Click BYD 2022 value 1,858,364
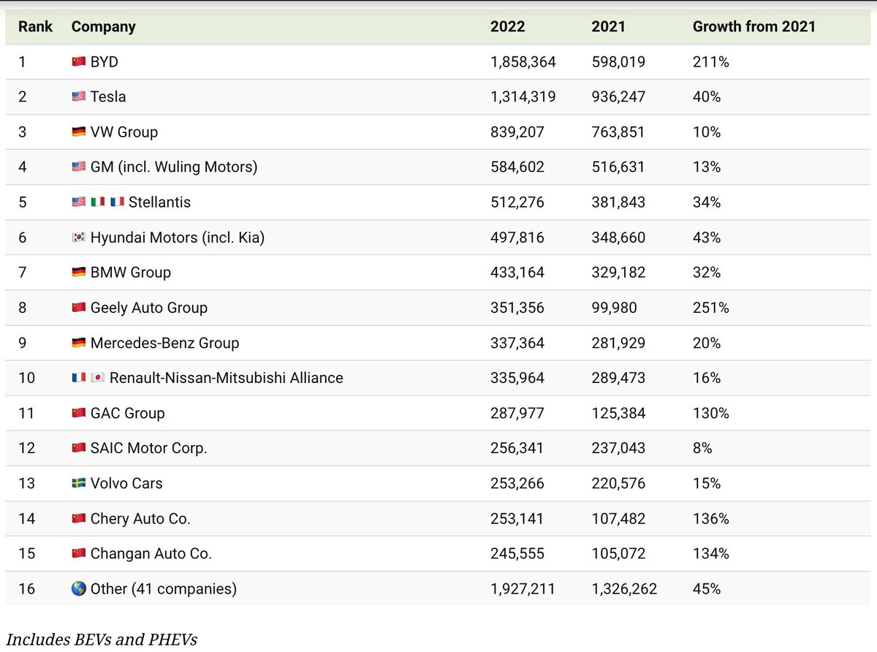This screenshot has width=877, height=652. tap(523, 62)
